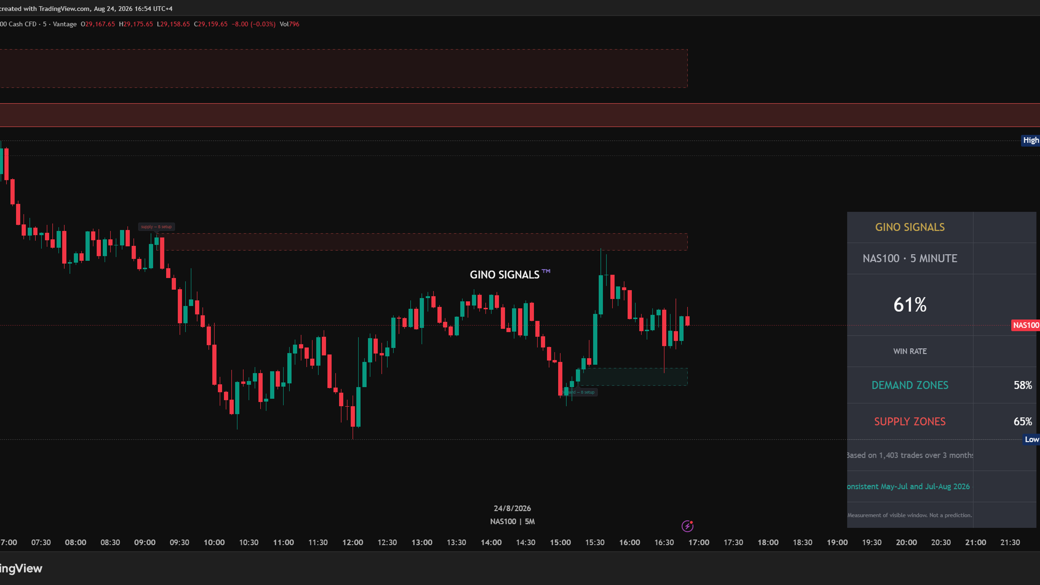Click the SUPPLY ZONES row label

tap(910, 421)
